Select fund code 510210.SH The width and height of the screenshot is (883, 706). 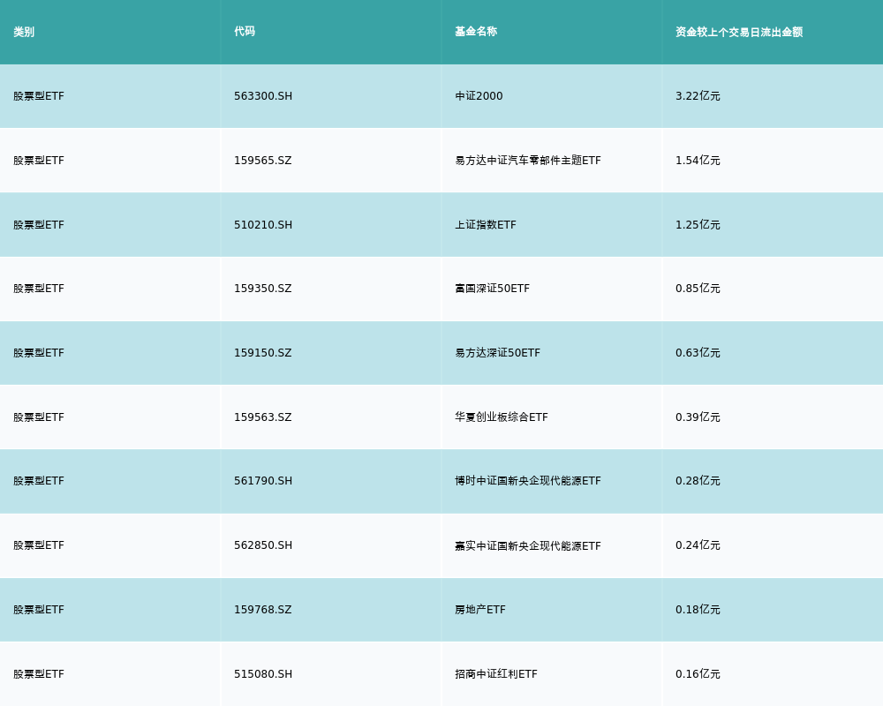click(x=263, y=225)
